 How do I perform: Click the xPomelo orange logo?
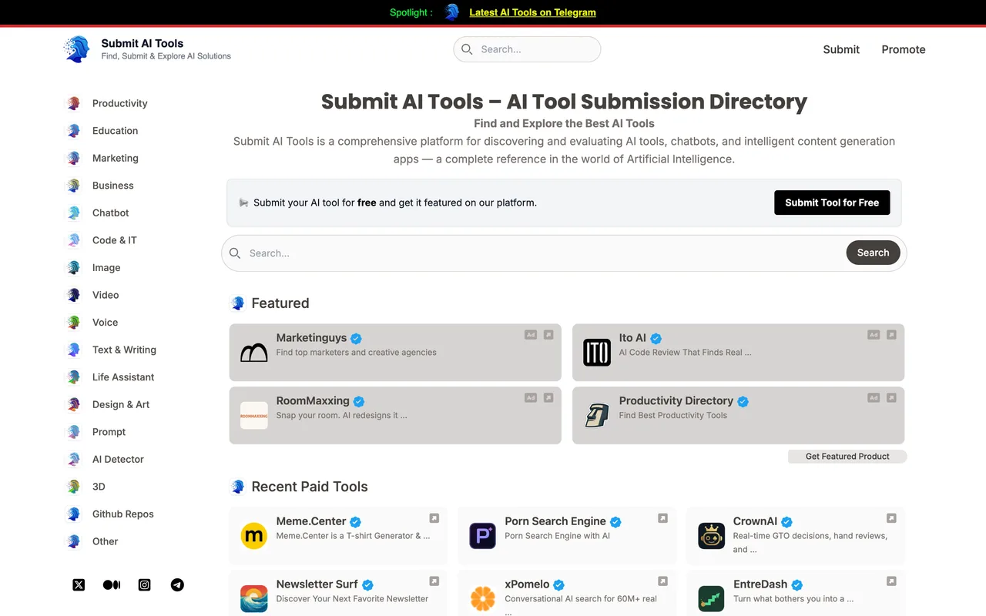click(x=483, y=599)
